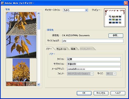
Task: Confirm with the OK button
Action: [x=84, y=93]
